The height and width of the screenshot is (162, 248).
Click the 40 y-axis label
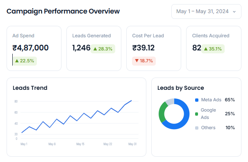[x=16, y=123]
